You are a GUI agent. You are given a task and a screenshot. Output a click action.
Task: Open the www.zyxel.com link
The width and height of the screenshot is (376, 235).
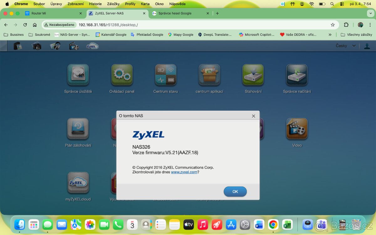coord(184,172)
